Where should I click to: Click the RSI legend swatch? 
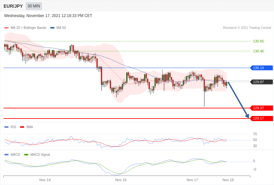[6, 127]
